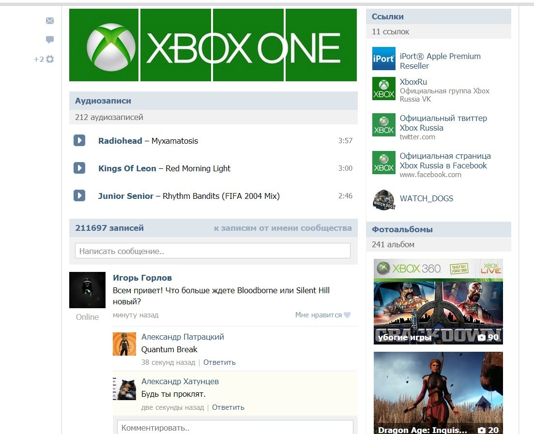Click the 'Myxamatosis' song title
Image resolution: width=534 pixels, height=434 pixels.
pyautogui.click(x=175, y=141)
